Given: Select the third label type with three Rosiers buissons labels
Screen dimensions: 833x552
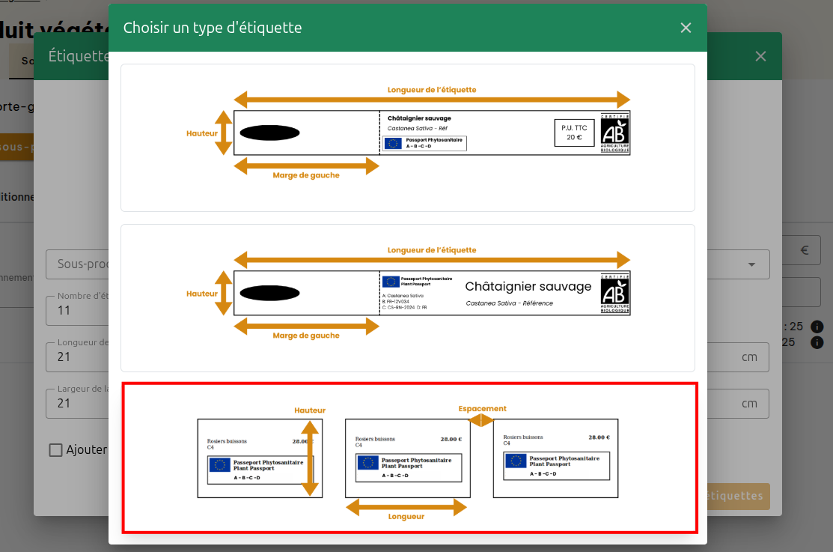Looking at the screenshot, I should click(x=409, y=458).
